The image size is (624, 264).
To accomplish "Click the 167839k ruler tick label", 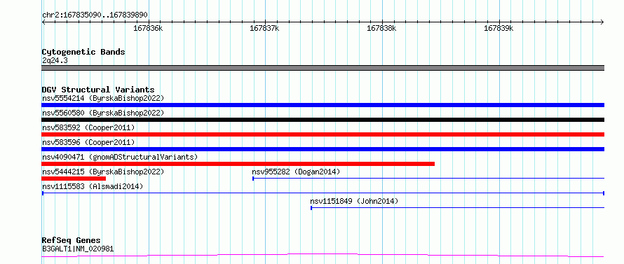I will pyautogui.click(x=498, y=29).
